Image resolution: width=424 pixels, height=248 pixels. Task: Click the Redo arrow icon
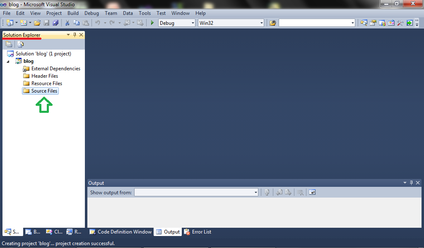click(112, 23)
